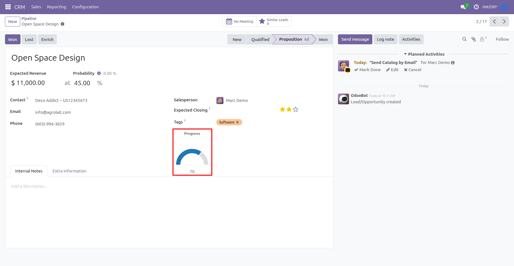This screenshot has width=514, height=266.
Task: Open the conversations chat icon
Action: [463, 7]
